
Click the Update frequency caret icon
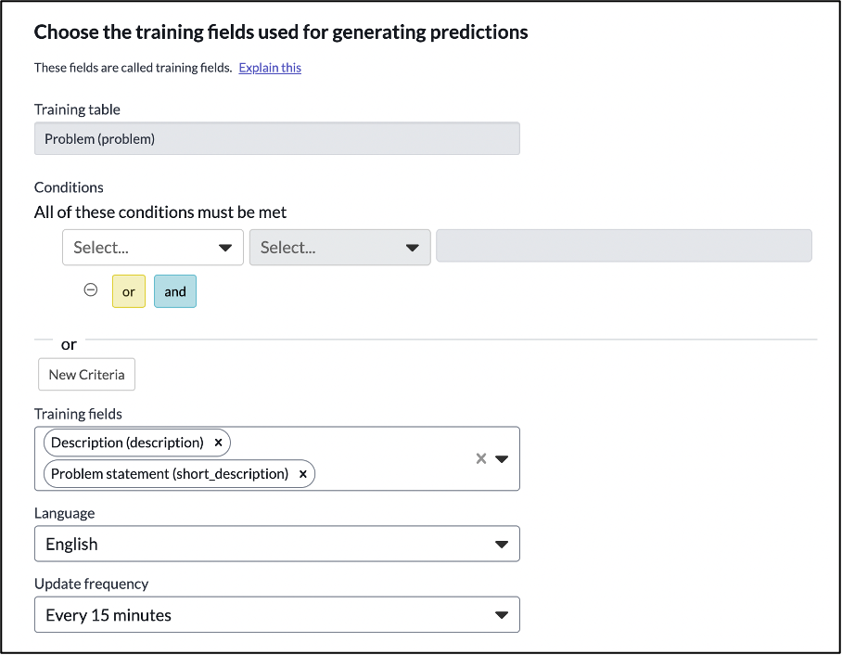(502, 615)
